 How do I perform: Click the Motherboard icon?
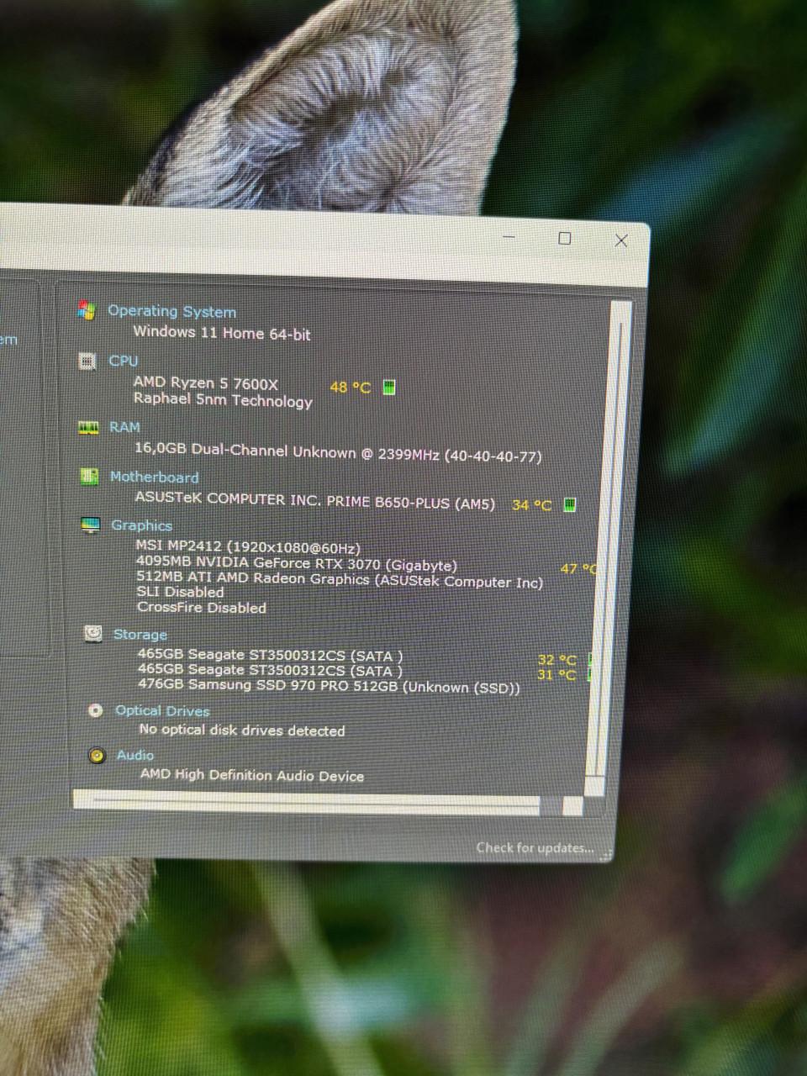point(88,477)
